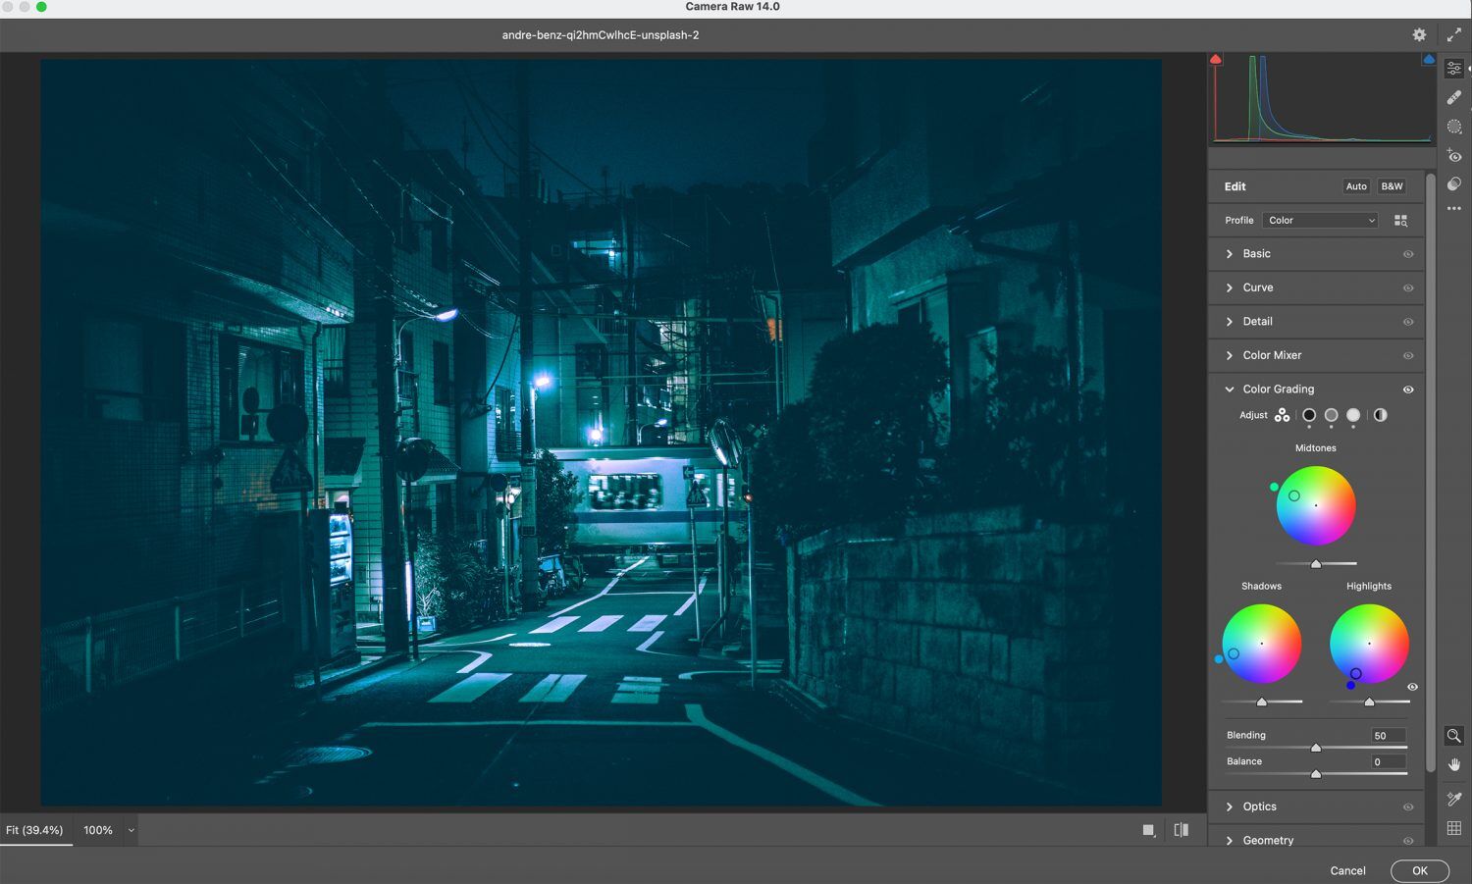The image size is (1472, 884).
Task: Open the Profile Color dropdown
Action: click(1320, 221)
